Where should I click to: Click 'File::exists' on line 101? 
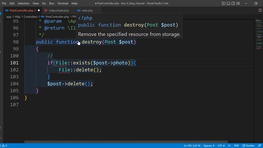pos(73,63)
